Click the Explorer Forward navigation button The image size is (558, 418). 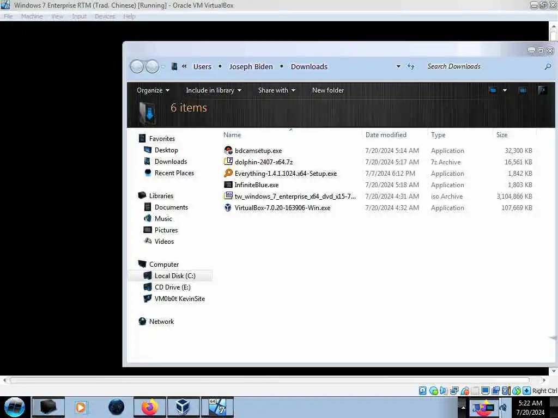coord(153,66)
